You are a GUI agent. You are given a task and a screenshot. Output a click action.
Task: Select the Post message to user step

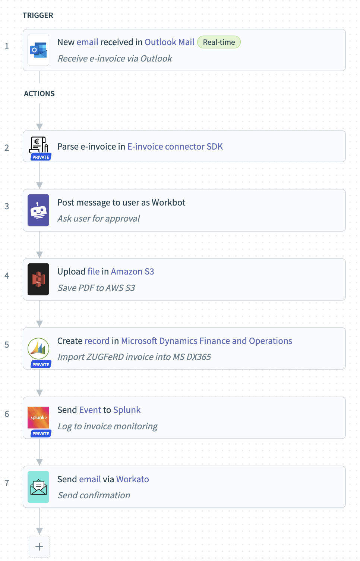(184, 210)
